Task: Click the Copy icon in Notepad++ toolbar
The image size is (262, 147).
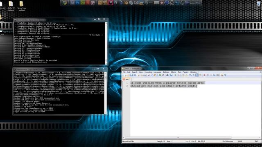Action: click(x=152, y=75)
